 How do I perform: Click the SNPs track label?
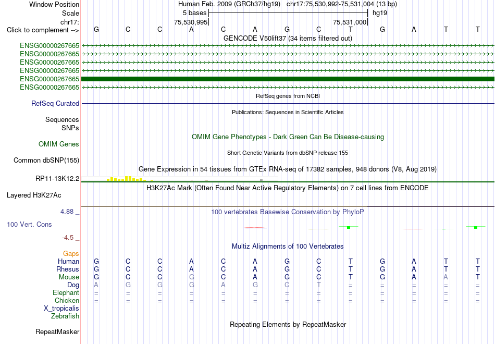tap(70, 128)
